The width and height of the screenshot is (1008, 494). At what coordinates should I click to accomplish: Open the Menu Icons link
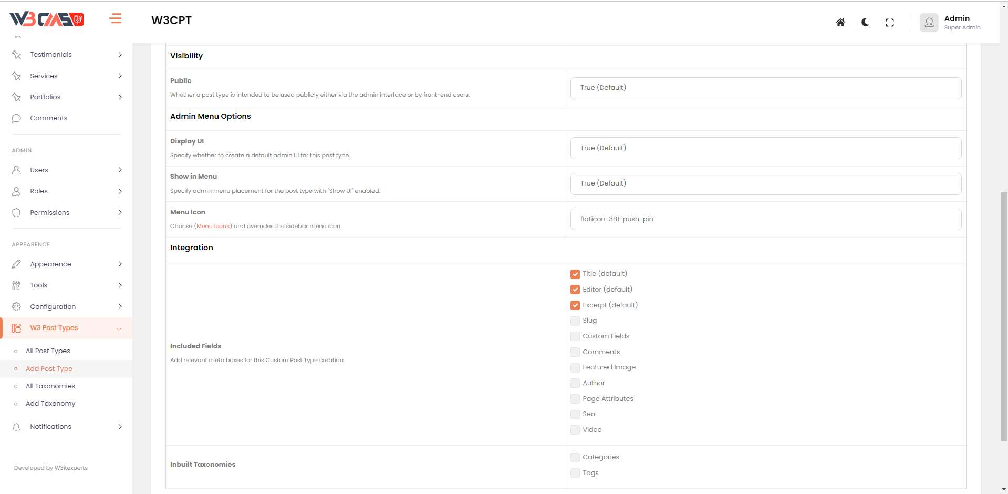(x=213, y=227)
